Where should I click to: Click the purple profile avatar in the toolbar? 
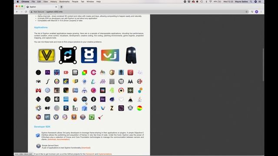click(x=257, y=12)
